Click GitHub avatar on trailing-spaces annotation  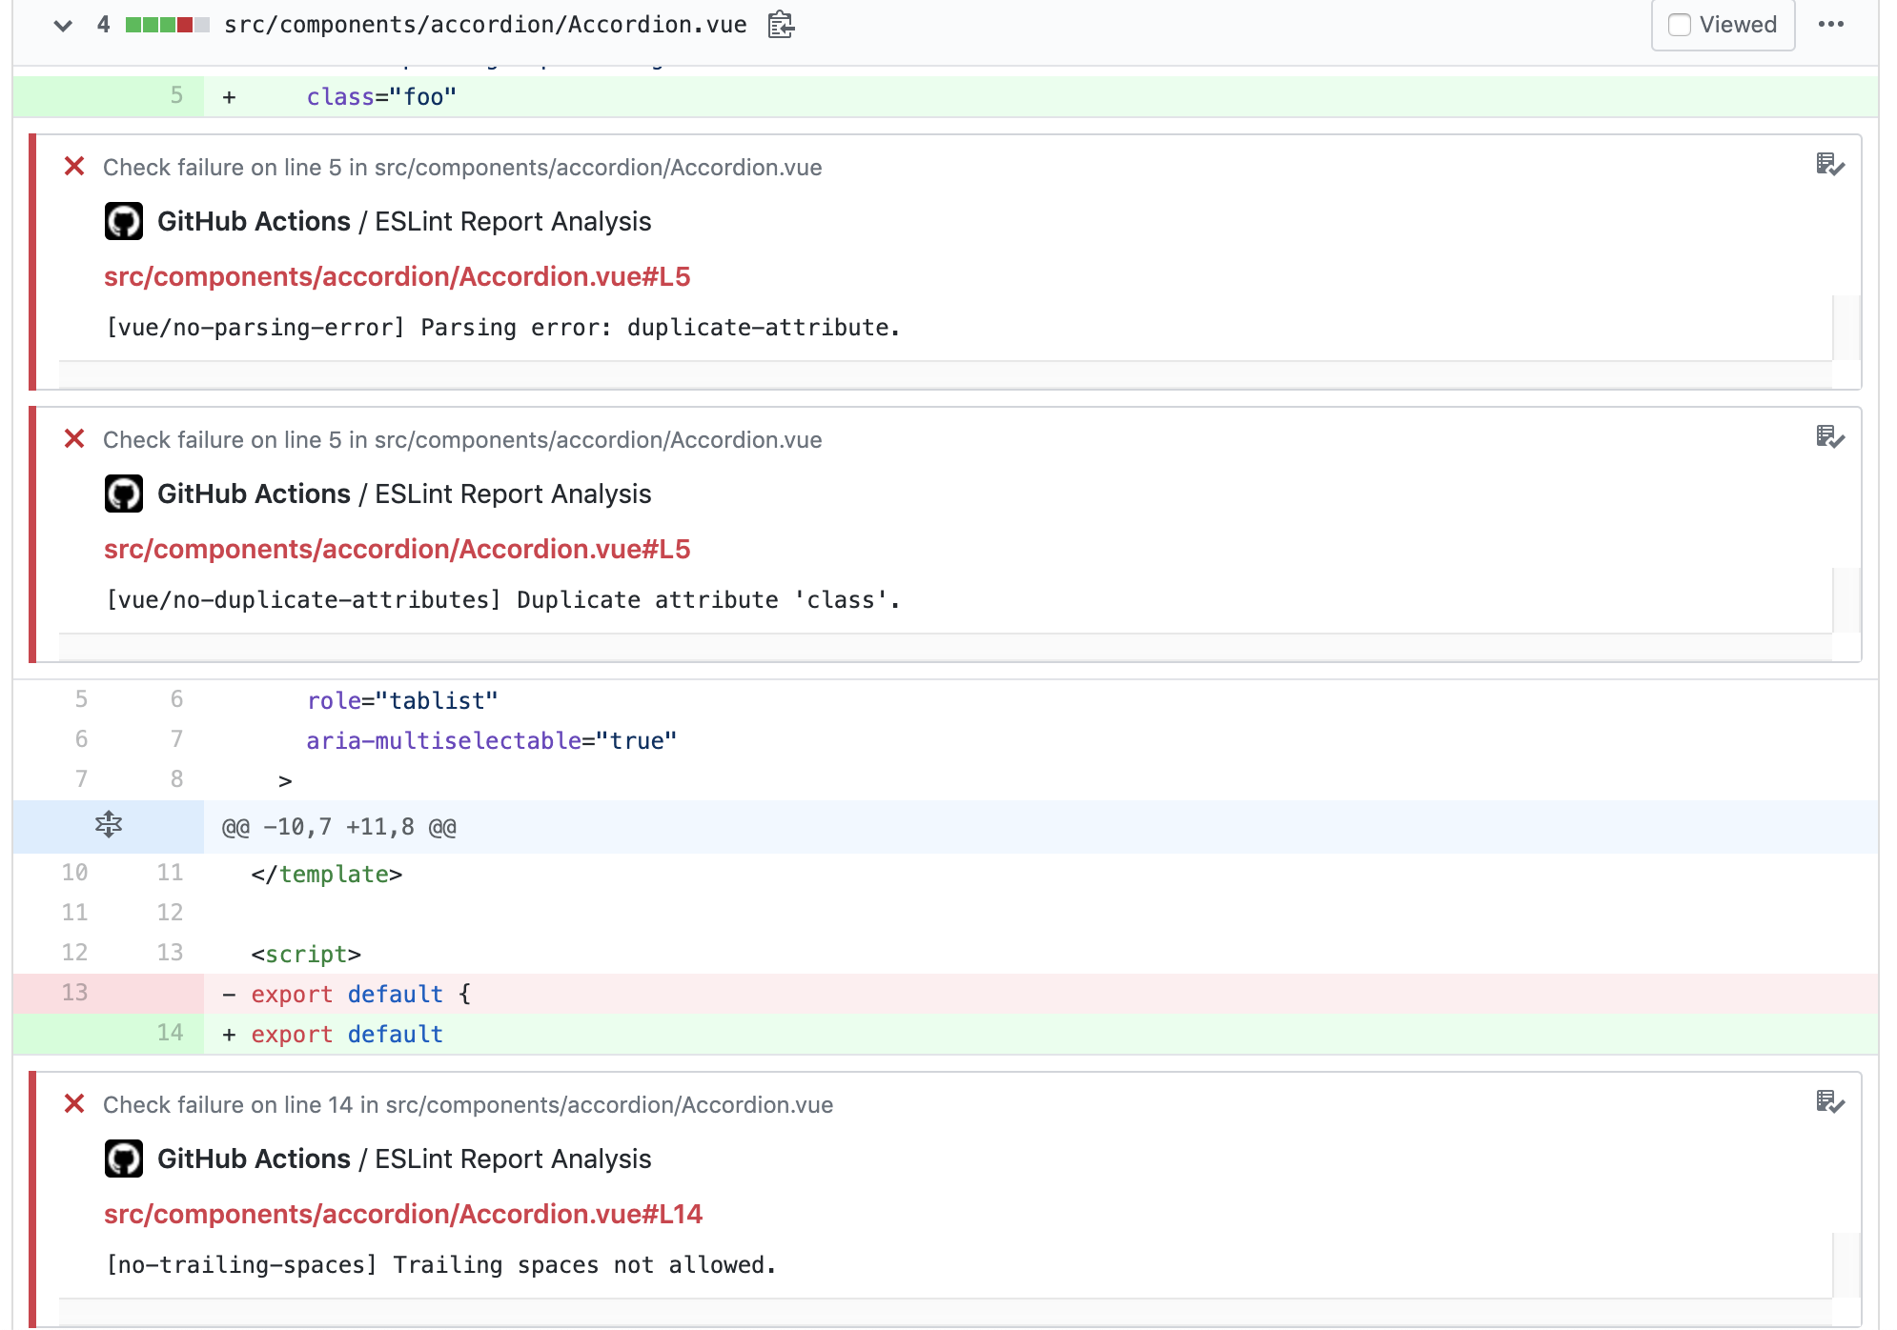tap(124, 1159)
